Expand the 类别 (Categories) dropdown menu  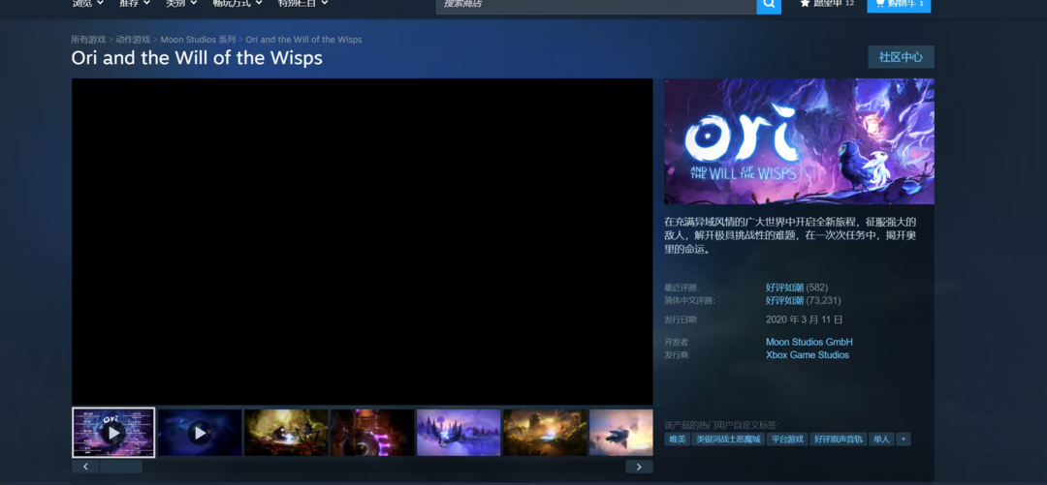(x=181, y=3)
